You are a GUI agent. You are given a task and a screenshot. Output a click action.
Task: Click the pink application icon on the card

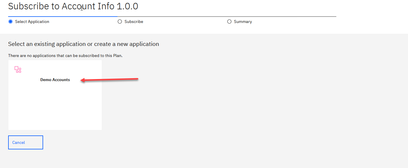18,69
